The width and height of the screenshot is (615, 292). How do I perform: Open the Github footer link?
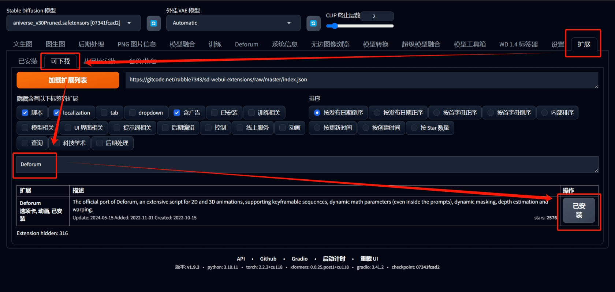268,259
